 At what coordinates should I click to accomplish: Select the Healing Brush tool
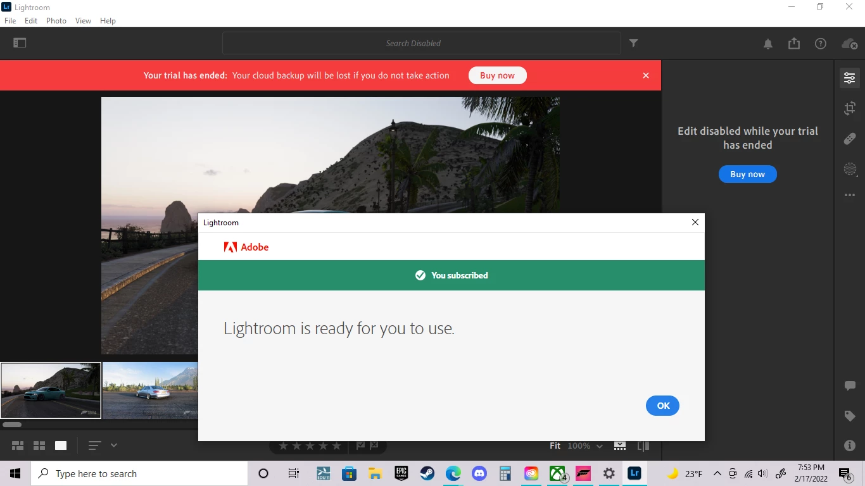click(850, 139)
